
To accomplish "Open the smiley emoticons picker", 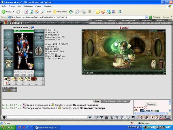I will (128, 117).
